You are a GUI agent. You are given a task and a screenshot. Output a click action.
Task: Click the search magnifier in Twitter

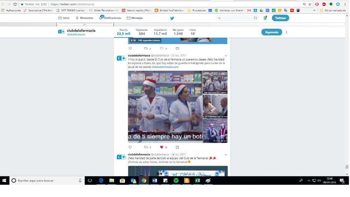pyautogui.click(x=255, y=18)
